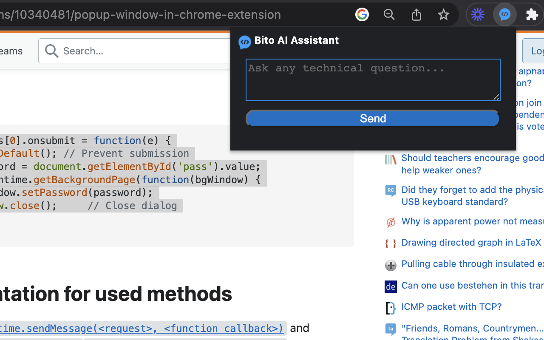The image size is (544, 340).
Task: Click the German Language 'de' site icon
Action: [x=391, y=287]
